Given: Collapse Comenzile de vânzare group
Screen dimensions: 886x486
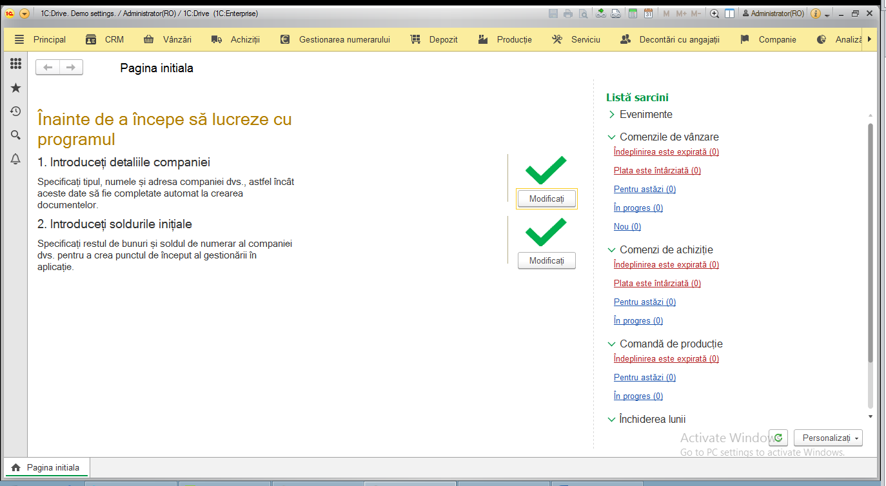Looking at the screenshot, I should 612,137.
